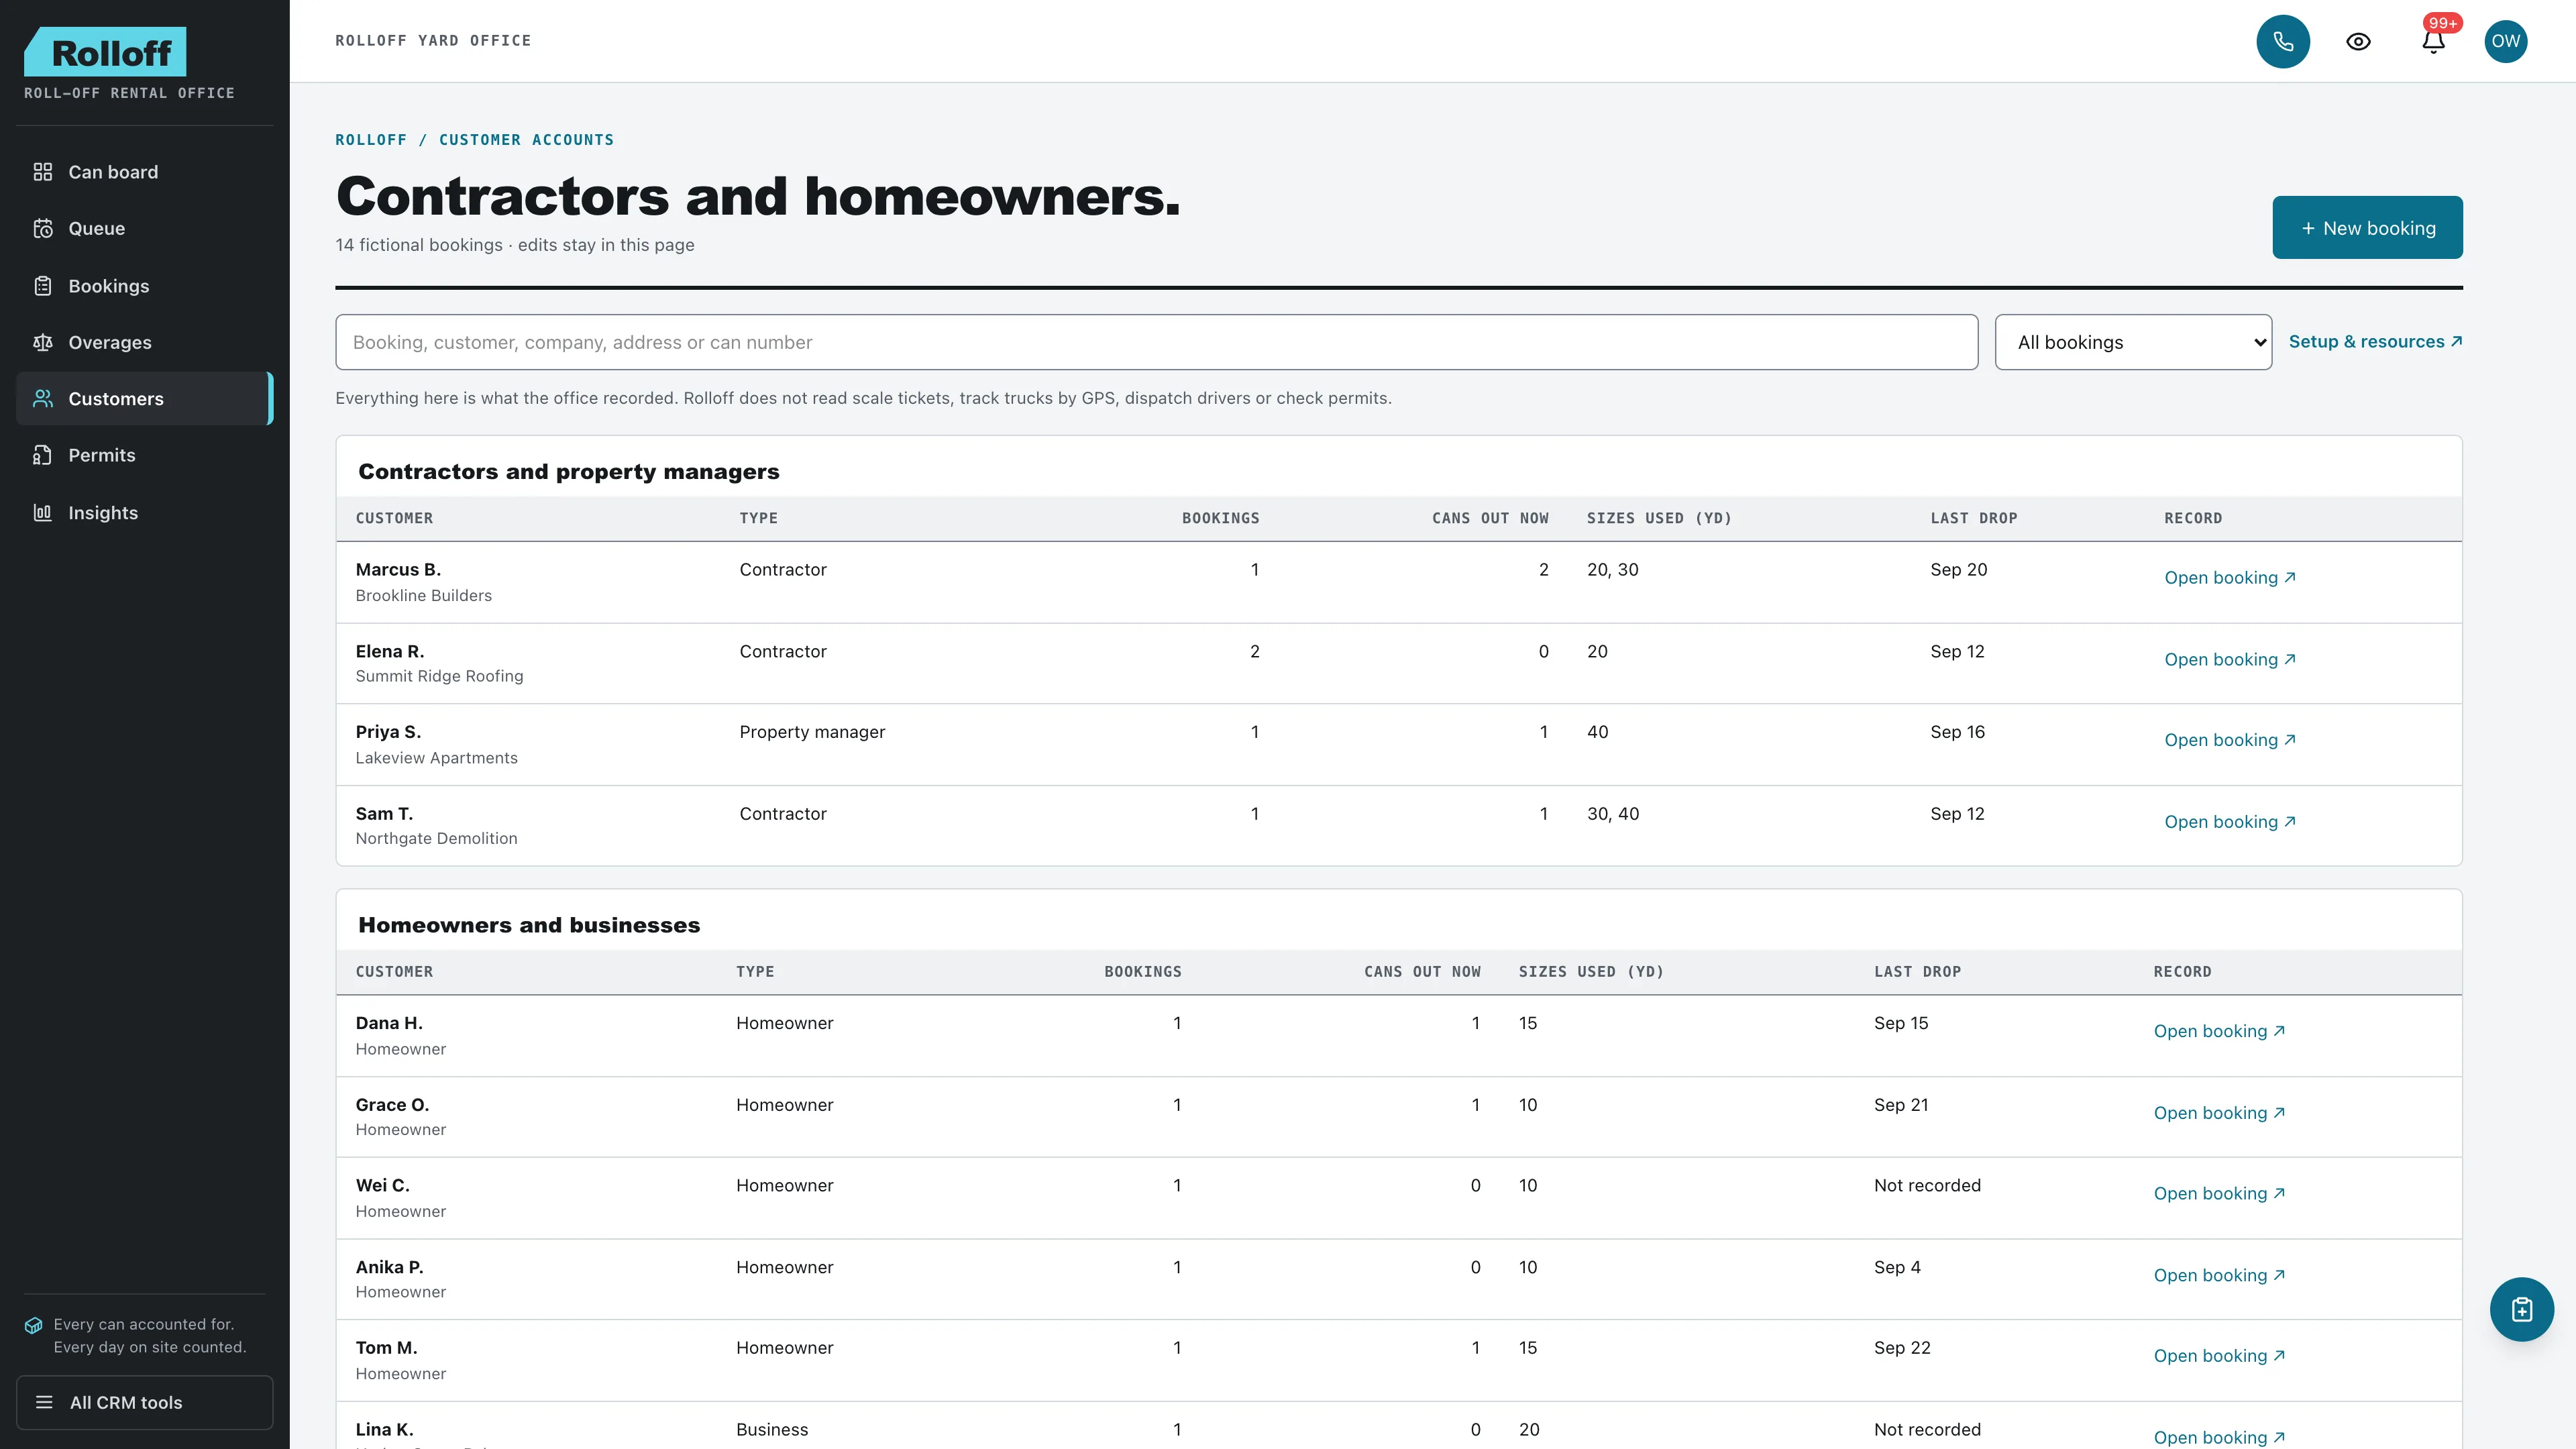2576x1449 pixels.
Task: Open Insights in sidebar
Action: coord(144,513)
